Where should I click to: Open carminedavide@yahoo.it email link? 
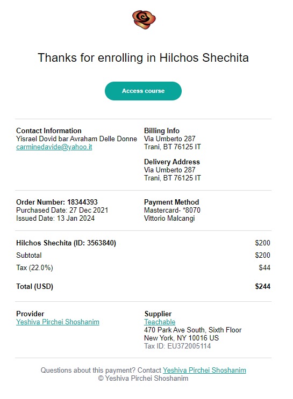click(54, 147)
